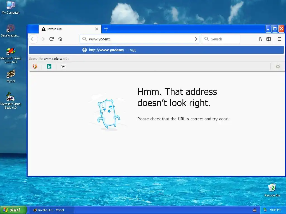Minimize the Mypal browser window

click(268, 29)
